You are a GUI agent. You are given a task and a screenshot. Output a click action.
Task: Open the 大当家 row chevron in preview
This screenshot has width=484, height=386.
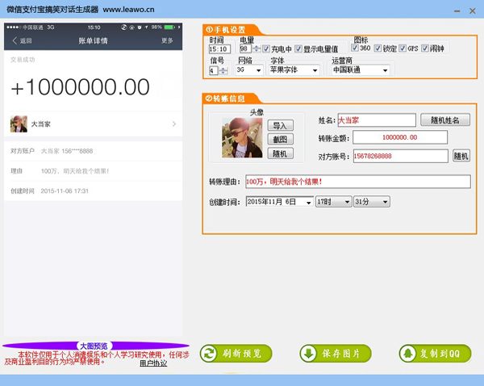(174, 124)
